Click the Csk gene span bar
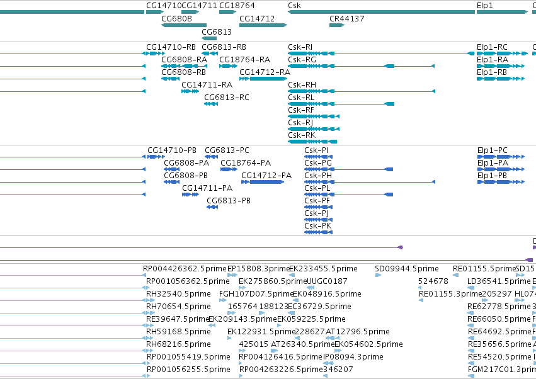This screenshot has height=379, width=536. 381,12
